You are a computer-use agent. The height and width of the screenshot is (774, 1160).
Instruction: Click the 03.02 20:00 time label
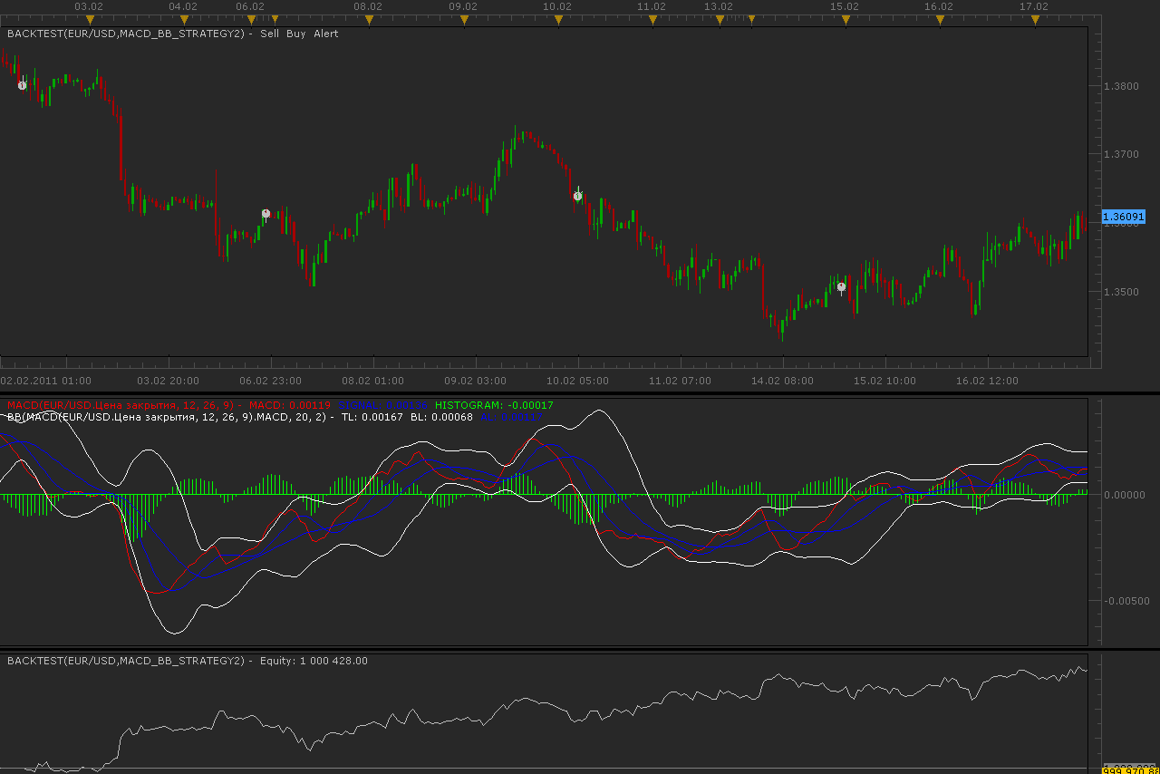[x=168, y=381]
